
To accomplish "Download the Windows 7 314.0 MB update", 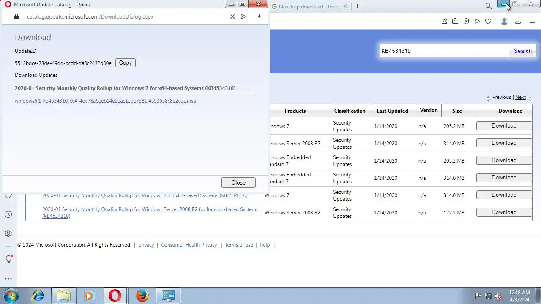I will [x=504, y=195].
